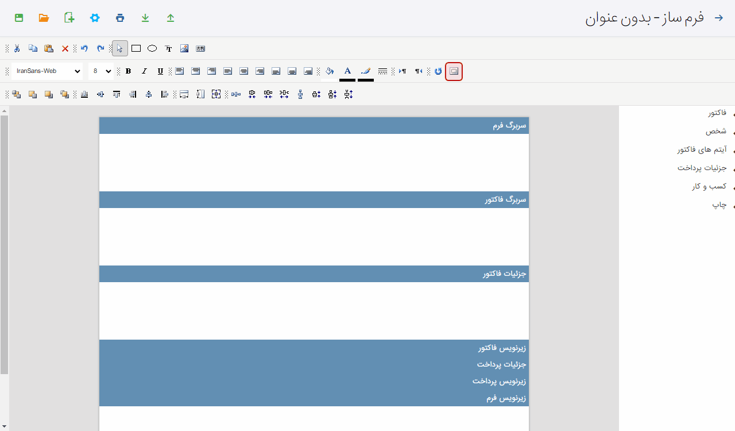Image resolution: width=735 pixels, height=431 pixels.
Task: Click the font color A swatch
Action: (x=347, y=71)
